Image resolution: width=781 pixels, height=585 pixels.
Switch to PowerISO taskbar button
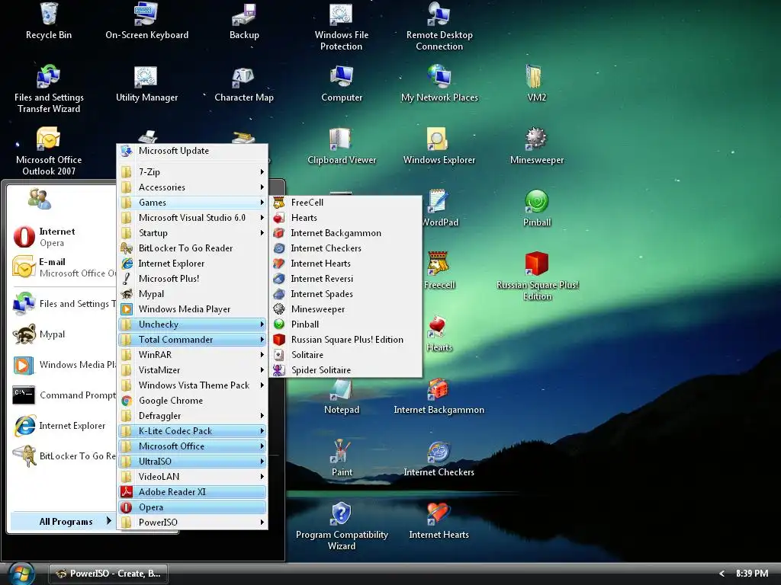[x=108, y=574]
